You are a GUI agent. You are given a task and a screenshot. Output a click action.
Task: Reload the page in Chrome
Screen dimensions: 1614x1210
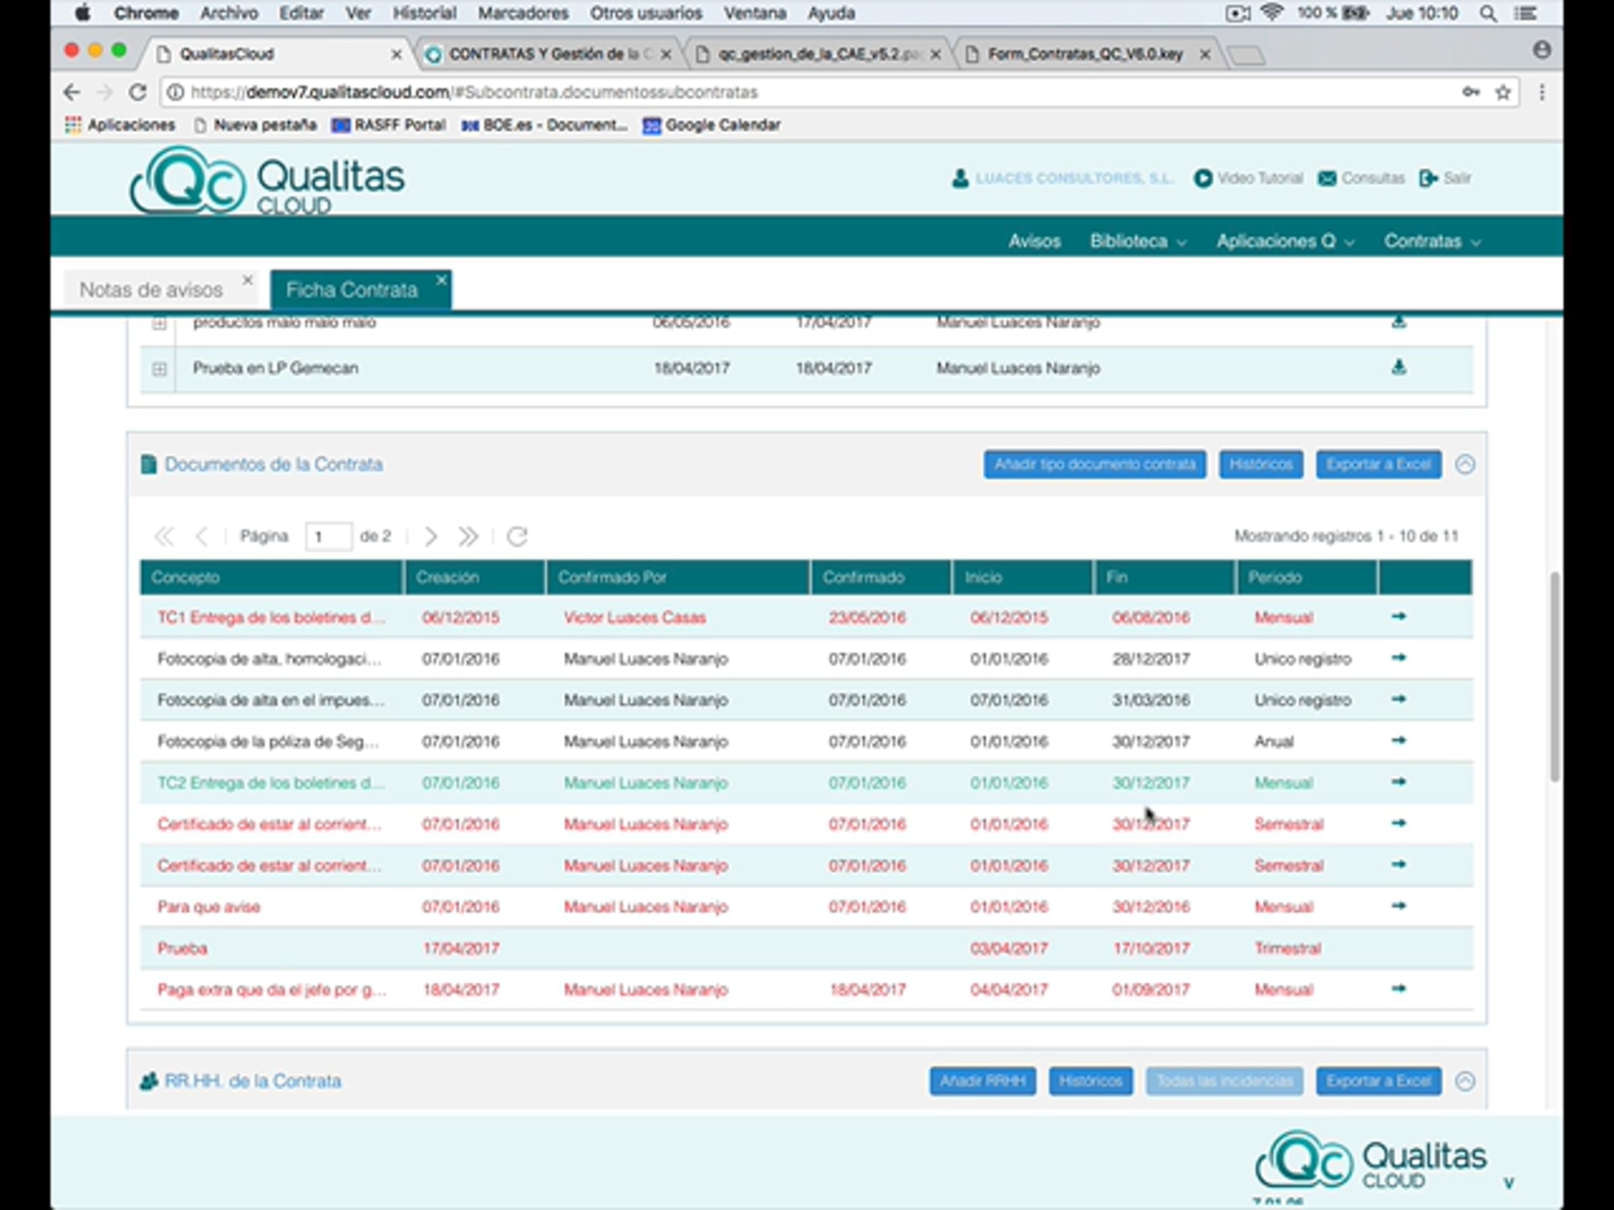tap(137, 93)
